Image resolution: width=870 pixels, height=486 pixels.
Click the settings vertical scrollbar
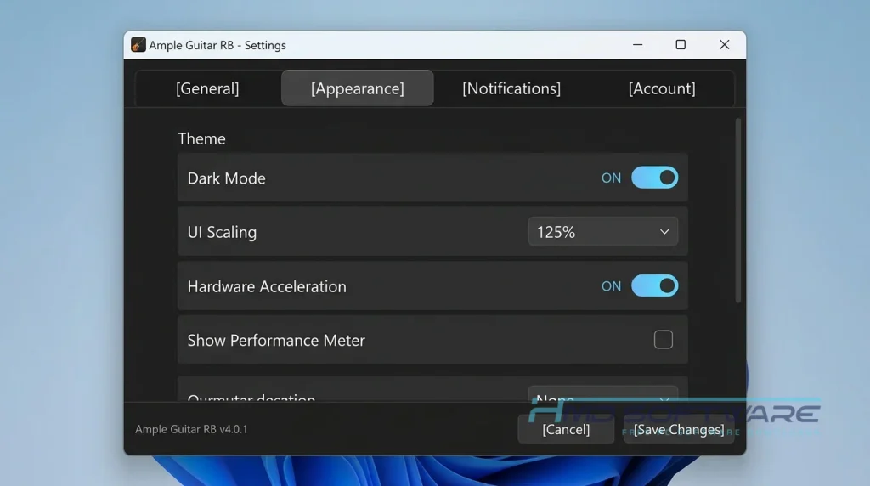pos(738,211)
